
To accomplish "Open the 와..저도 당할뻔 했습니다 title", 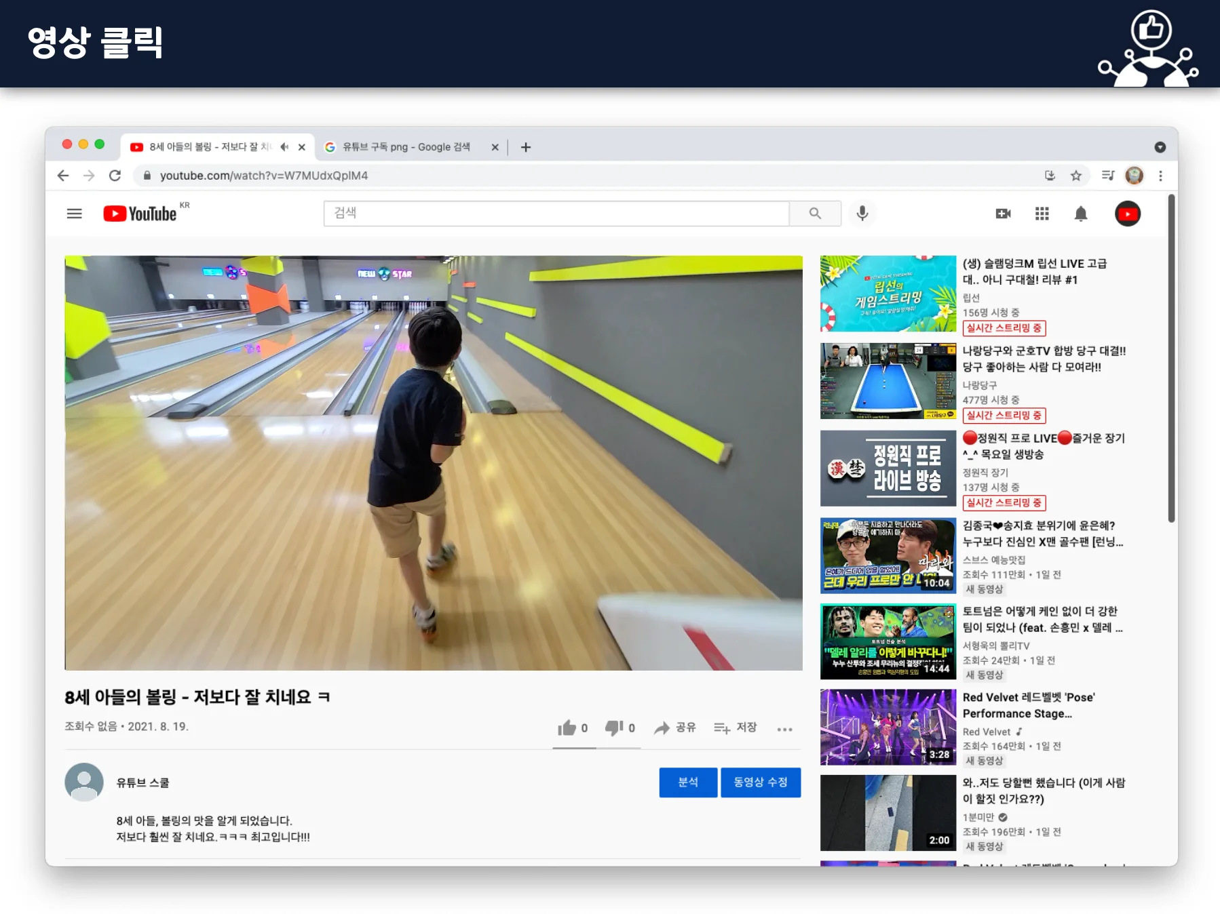I will (x=1044, y=791).
